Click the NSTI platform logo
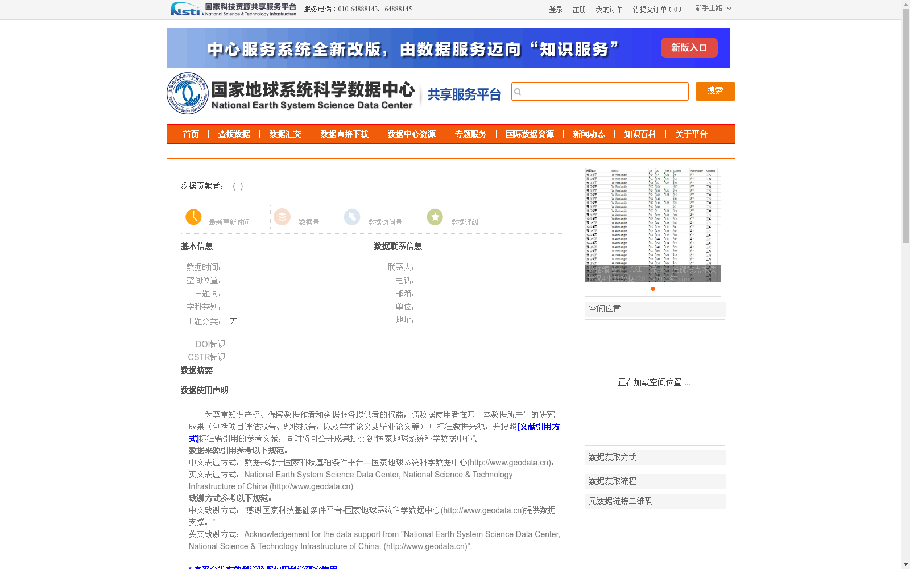This screenshot has height=569, width=910. coord(234,9)
